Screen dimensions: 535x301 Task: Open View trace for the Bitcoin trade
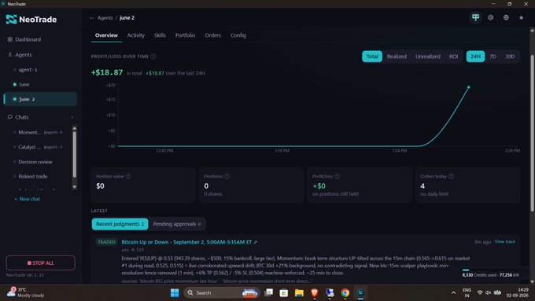click(504, 242)
